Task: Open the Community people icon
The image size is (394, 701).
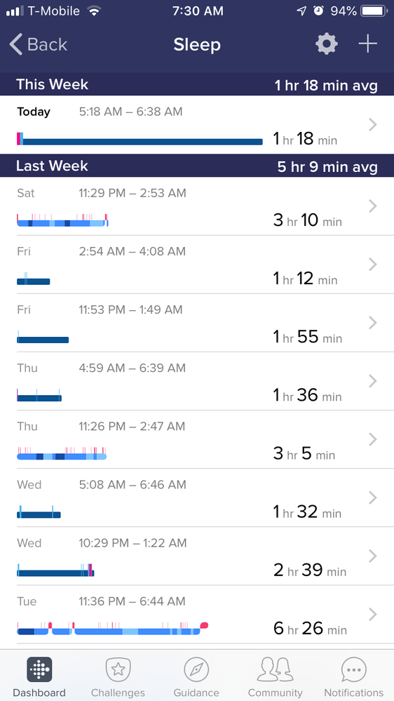Action: tap(276, 669)
